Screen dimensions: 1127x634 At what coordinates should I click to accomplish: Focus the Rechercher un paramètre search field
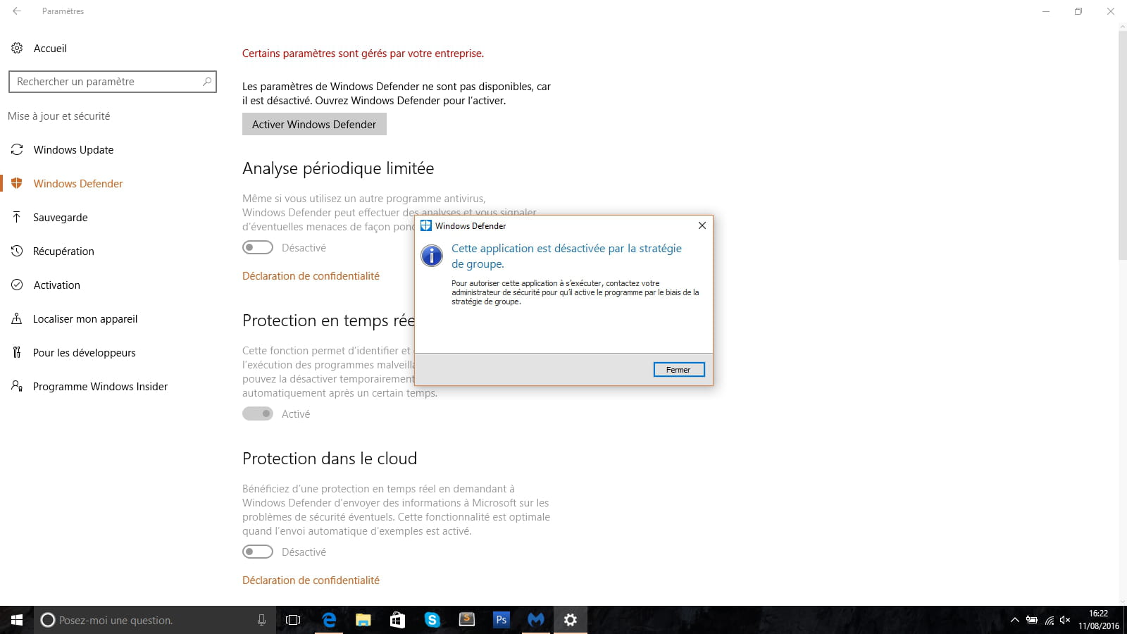pos(113,82)
